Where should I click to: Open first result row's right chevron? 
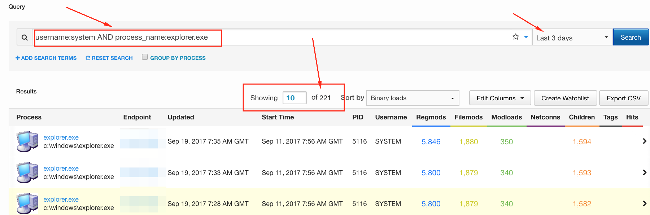644,141
